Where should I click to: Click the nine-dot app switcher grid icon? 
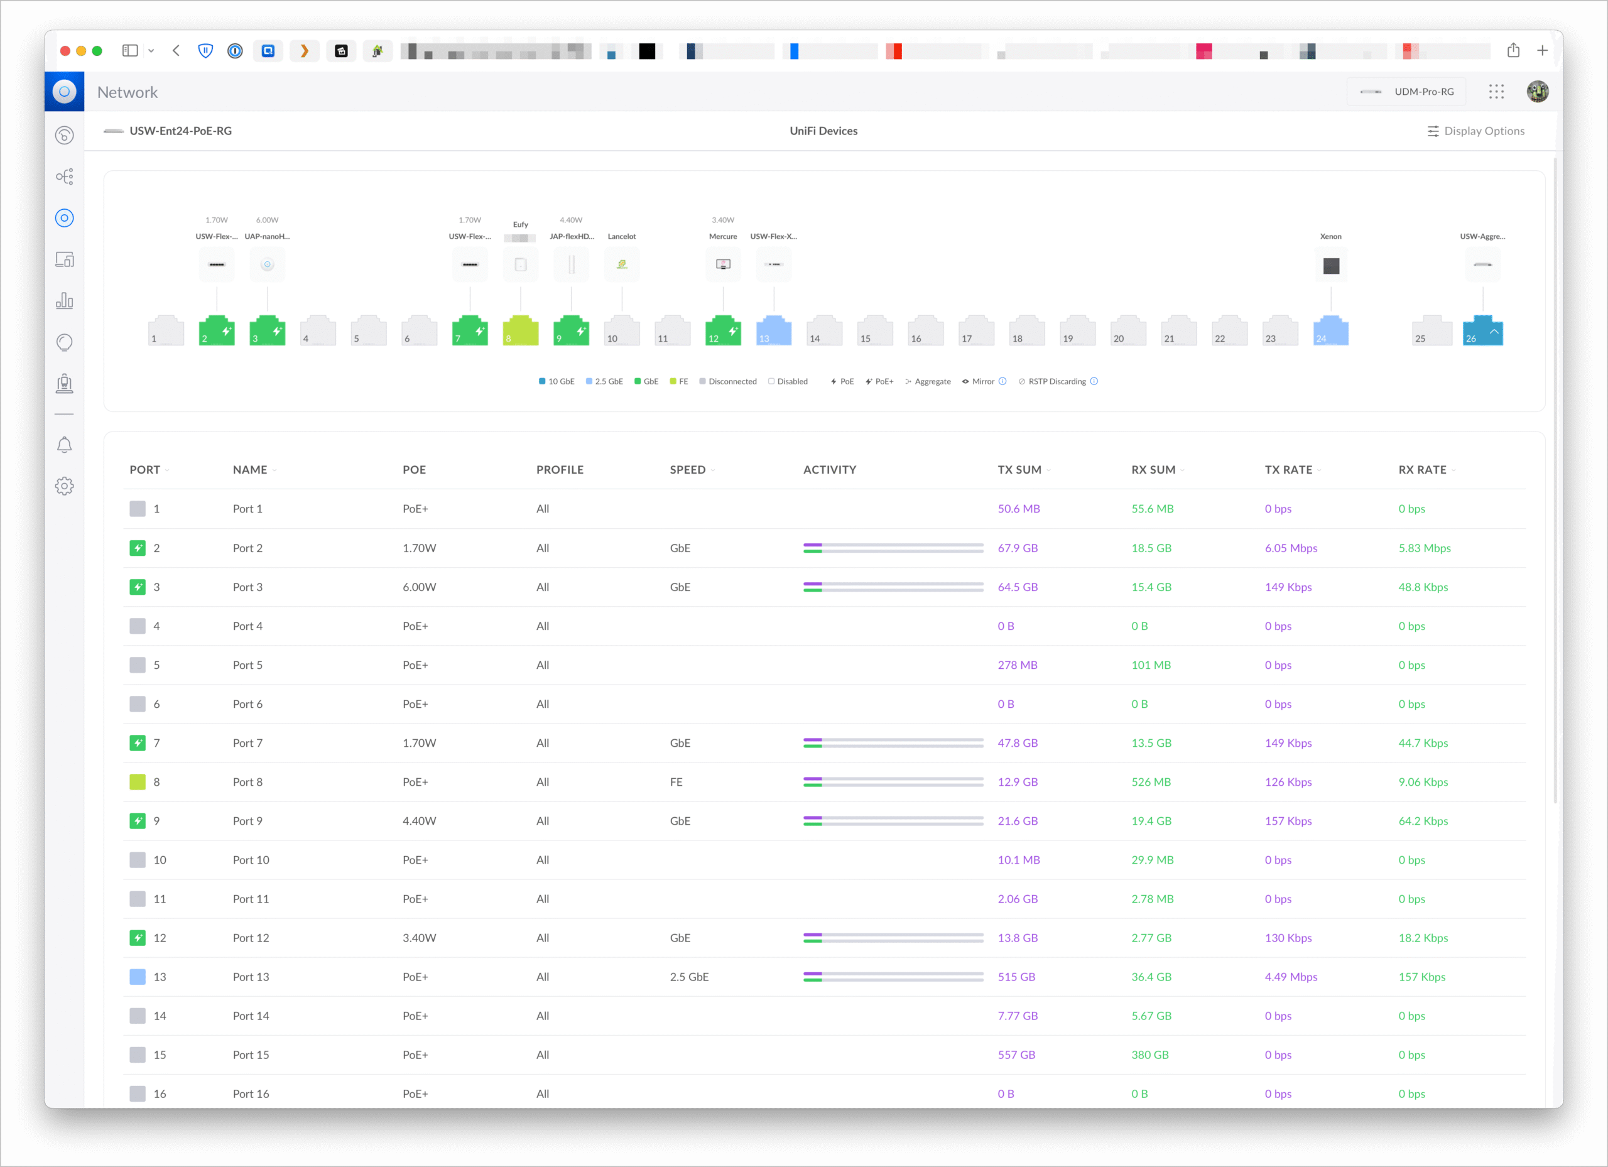[1496, 92]
